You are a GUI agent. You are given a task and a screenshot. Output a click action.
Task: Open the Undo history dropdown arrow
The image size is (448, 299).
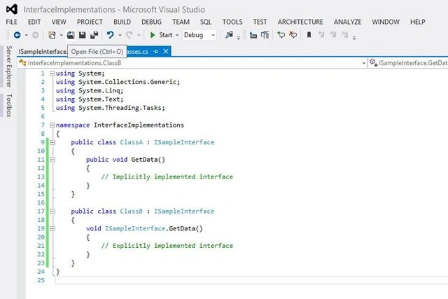click(x=120, y=36)
